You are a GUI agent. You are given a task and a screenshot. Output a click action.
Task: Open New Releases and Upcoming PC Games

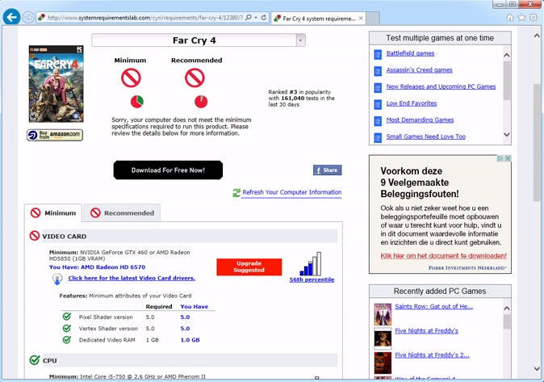[x=441, y=87]
